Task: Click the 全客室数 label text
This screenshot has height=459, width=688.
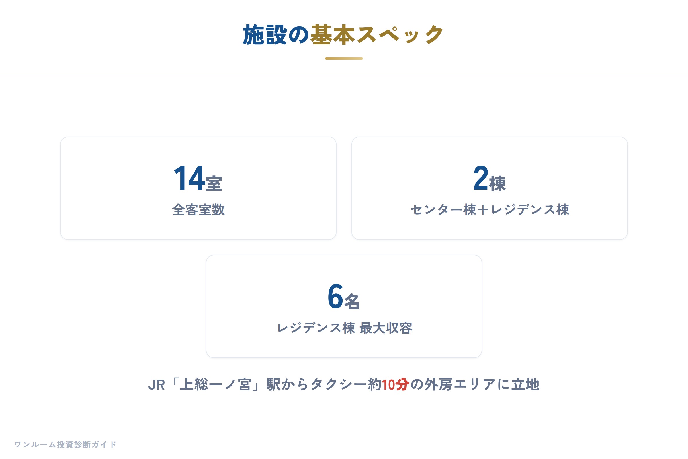Action: pyautogui.click(x=198, y=210)
